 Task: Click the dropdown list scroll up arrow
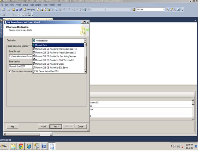click(85, 45)
